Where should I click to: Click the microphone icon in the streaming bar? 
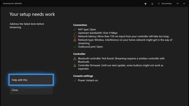pyautogui.click(x=152, y=4)
